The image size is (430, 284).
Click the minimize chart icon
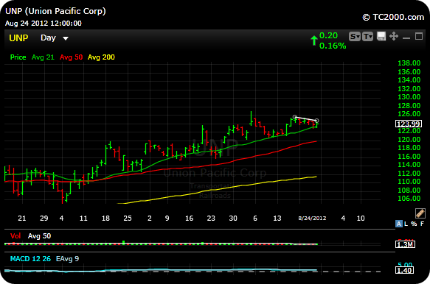[x=406, y=38]
